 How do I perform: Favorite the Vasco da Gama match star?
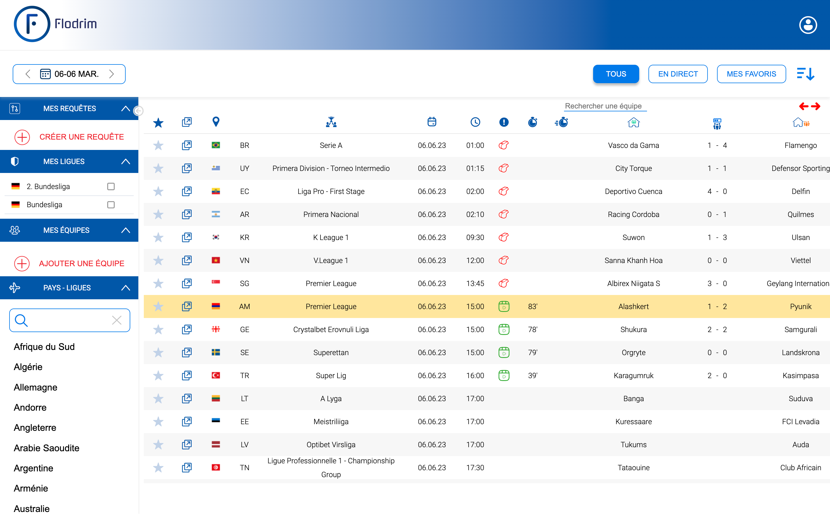point(158,146)
